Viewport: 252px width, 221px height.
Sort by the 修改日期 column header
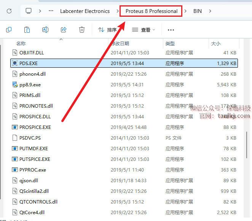tap(120, 43)
